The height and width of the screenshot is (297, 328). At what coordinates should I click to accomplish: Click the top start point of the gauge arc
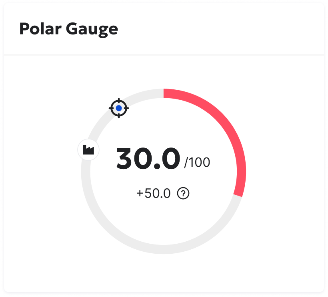(164, 92)
